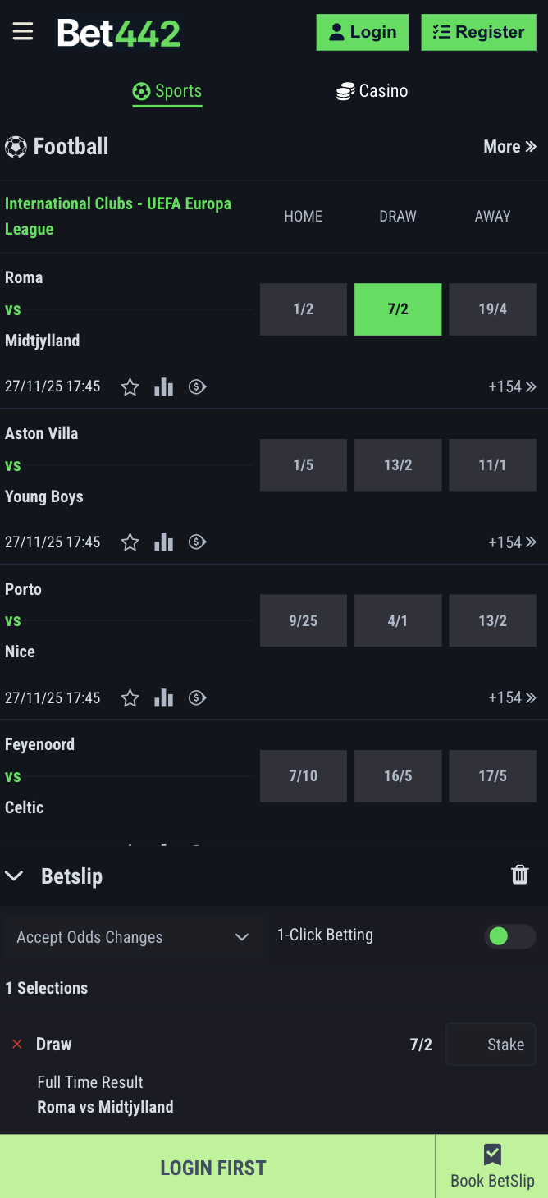
Task: Open statistics for Aston Villa vs Young Boys
Action: 163,542
